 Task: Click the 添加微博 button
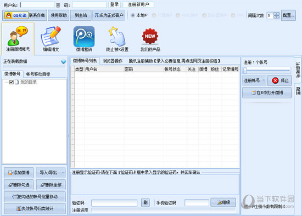point(19,173)
